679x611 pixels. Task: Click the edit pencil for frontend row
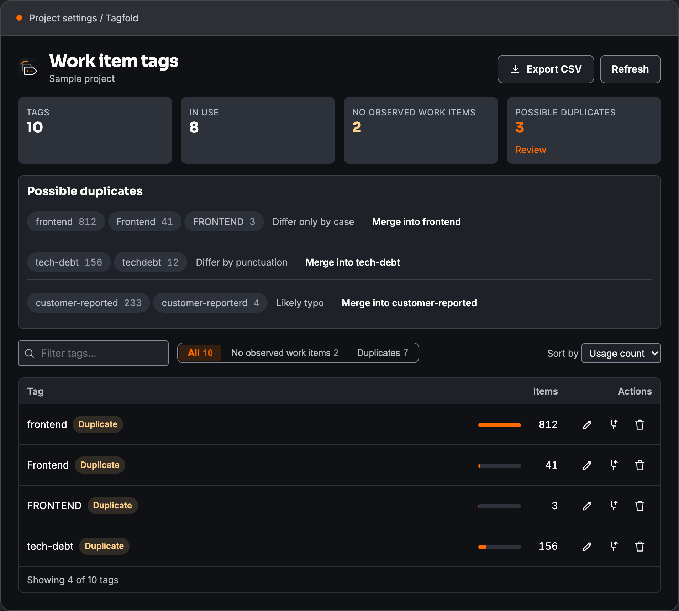[587, 424]
